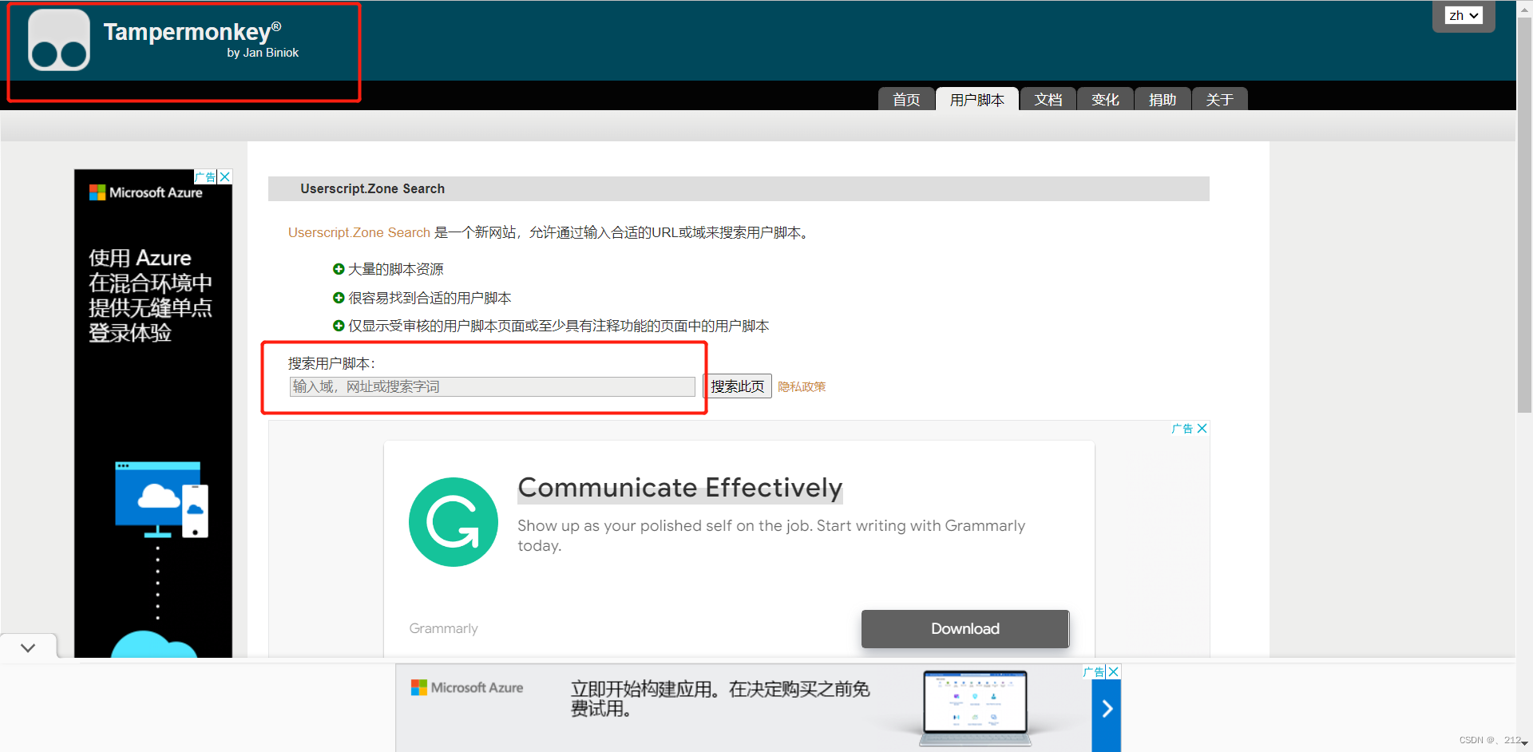Click the scrollbar down arrow

pos(1524,743)
